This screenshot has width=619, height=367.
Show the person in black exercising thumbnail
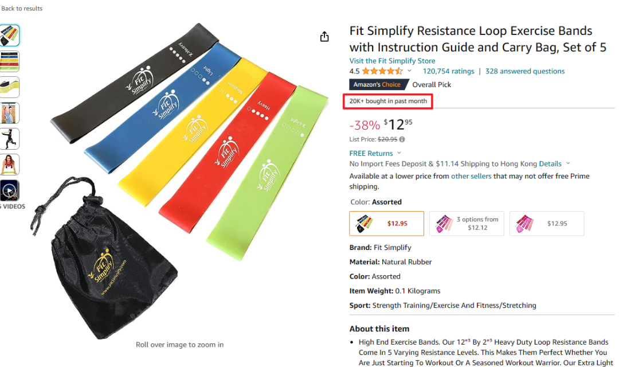point(10,139)
